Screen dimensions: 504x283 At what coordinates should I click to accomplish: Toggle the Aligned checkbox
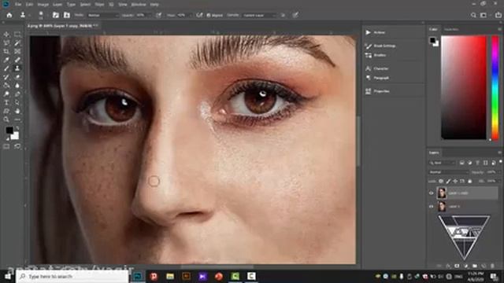point(209,15)
